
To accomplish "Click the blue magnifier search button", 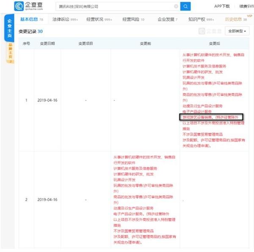I will click(185, 6).
